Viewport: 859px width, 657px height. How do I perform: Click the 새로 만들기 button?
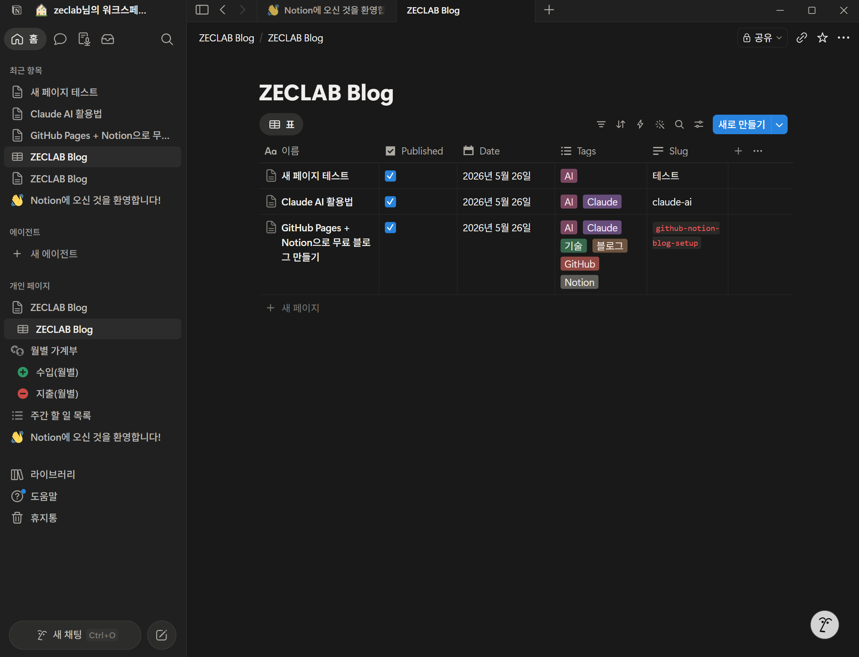point(742,125)
